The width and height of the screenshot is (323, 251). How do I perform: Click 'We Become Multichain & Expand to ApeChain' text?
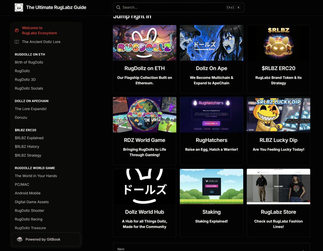(211, 80)
